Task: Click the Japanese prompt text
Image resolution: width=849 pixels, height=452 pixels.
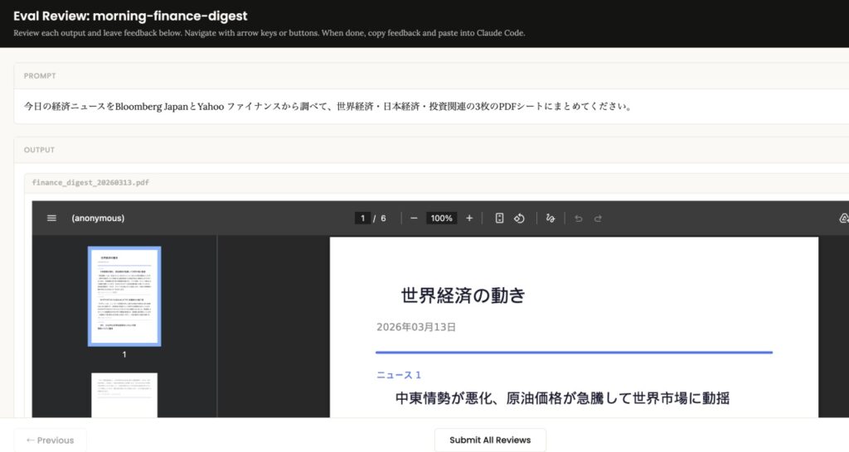Action: pyautogui.click(x=327, y=107)
